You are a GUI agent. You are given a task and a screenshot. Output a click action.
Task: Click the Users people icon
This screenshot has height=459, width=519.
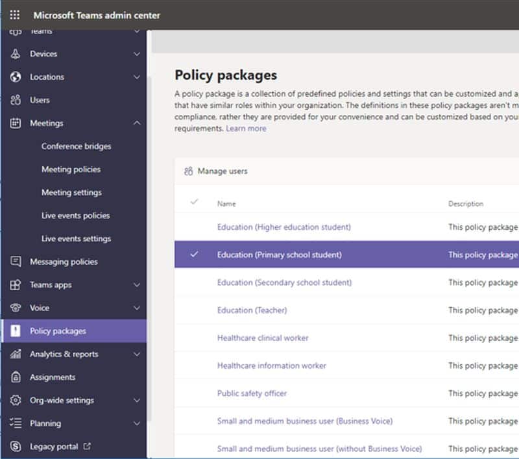[x=15, y=100]
